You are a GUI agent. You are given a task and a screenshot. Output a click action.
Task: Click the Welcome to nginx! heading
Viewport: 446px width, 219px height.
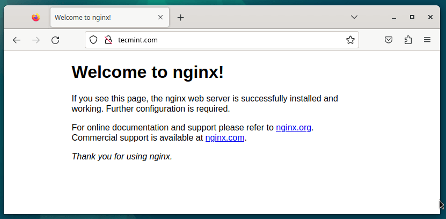point(148,72)
